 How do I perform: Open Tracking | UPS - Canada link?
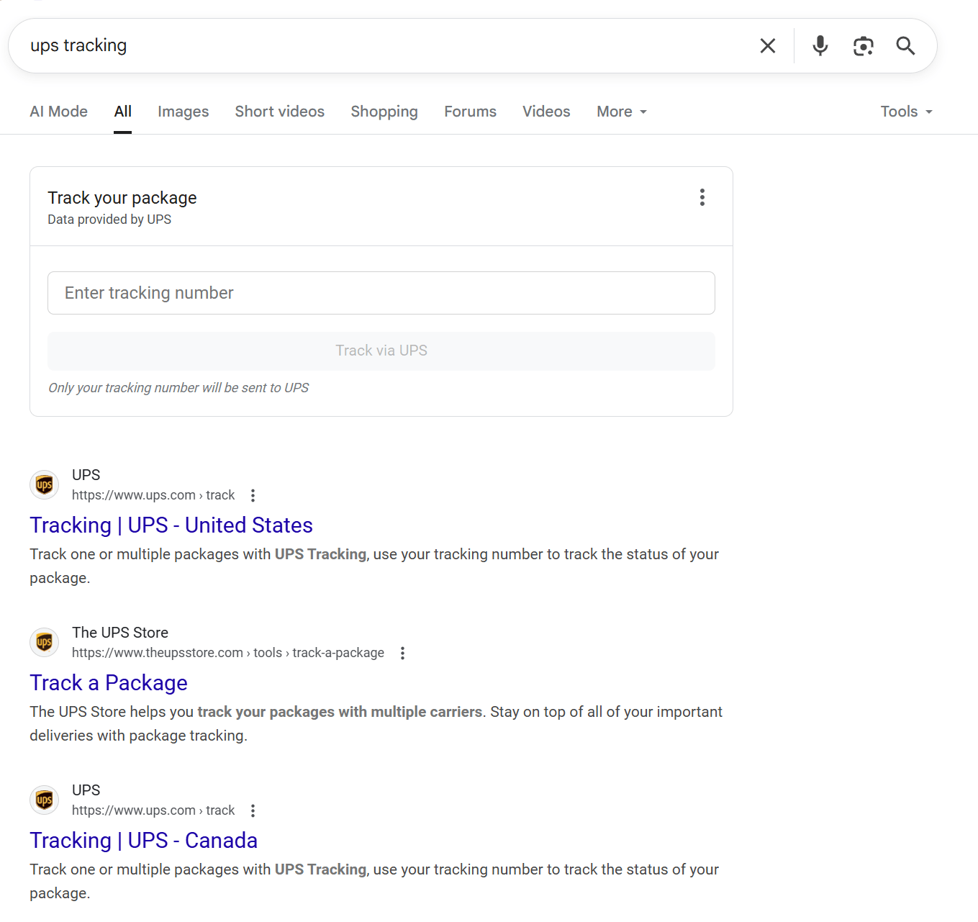click(x=144, y=841)
